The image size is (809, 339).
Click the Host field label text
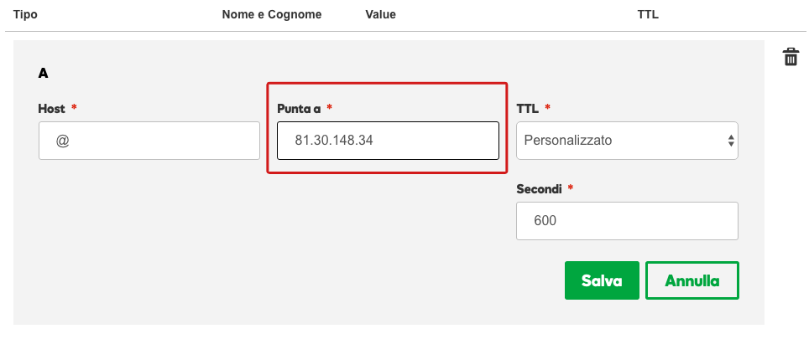51,109
